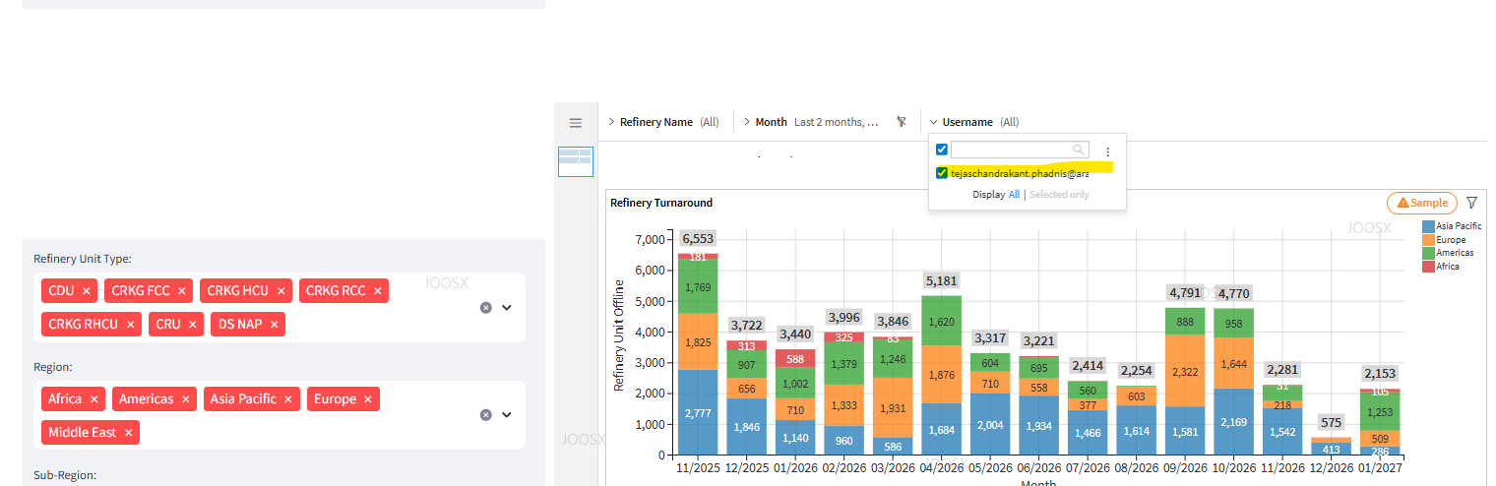
Task: Click the Europe legend swatch
Action: [1428, 240]
